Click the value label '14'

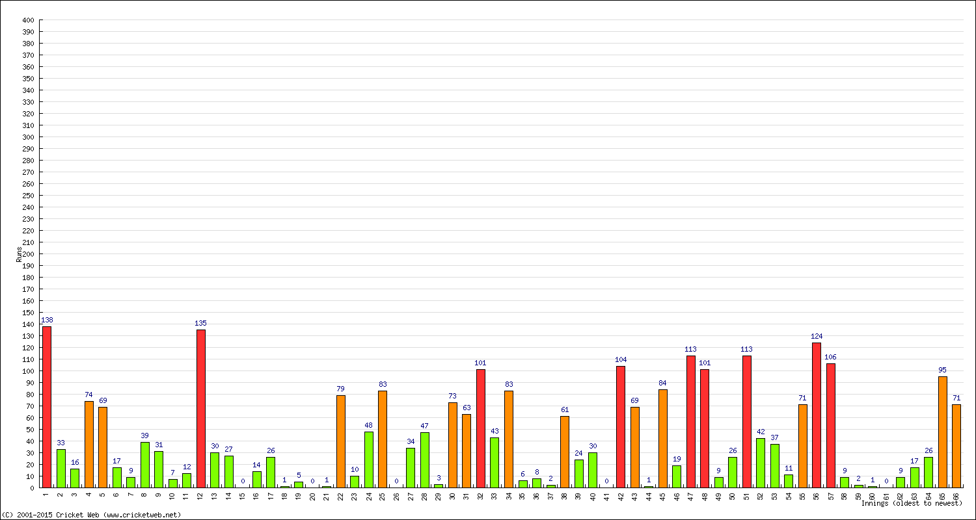click(257, 465)
